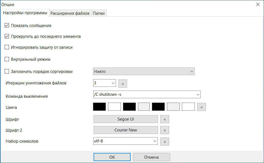Click reset arrow next to utf-8 charset
This screenshot has width=264, height=163.
pos(164,141)
